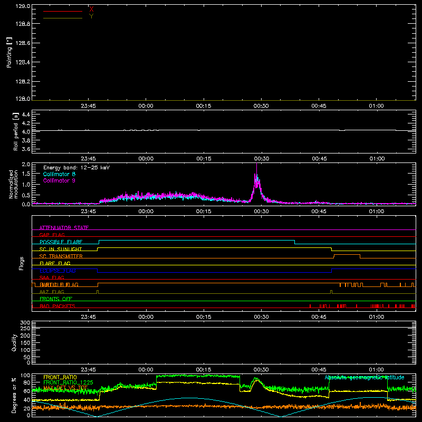Click the 3.6 tick on roll period axis
422x422 pixels.
click(26, 149)
